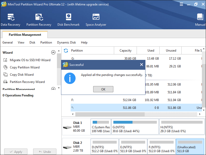Select E:(NTFS) block on Disk 2
This screenshot has width=206, height=155.
[133, 147]
